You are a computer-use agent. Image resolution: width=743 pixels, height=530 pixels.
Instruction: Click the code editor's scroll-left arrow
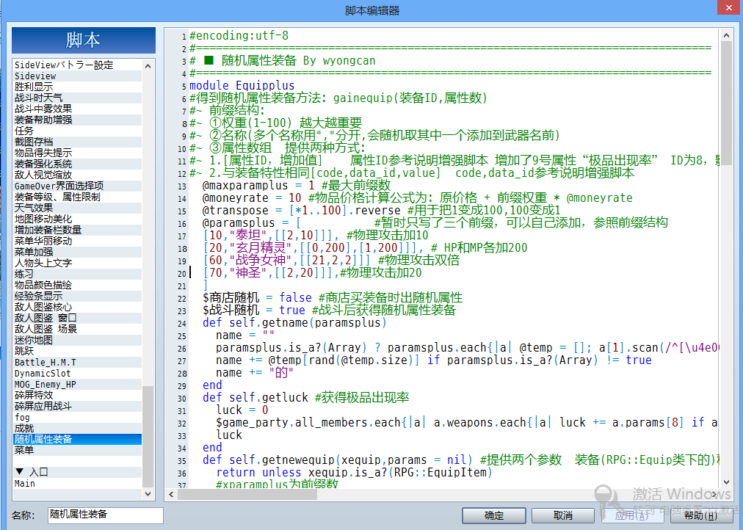(x=171, y=495)
